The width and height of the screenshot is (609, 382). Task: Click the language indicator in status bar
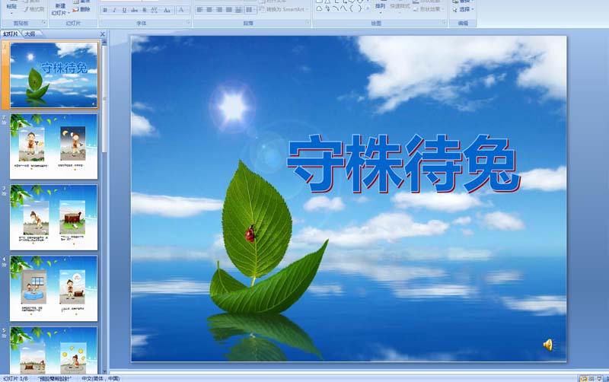[x=100, y=378]
